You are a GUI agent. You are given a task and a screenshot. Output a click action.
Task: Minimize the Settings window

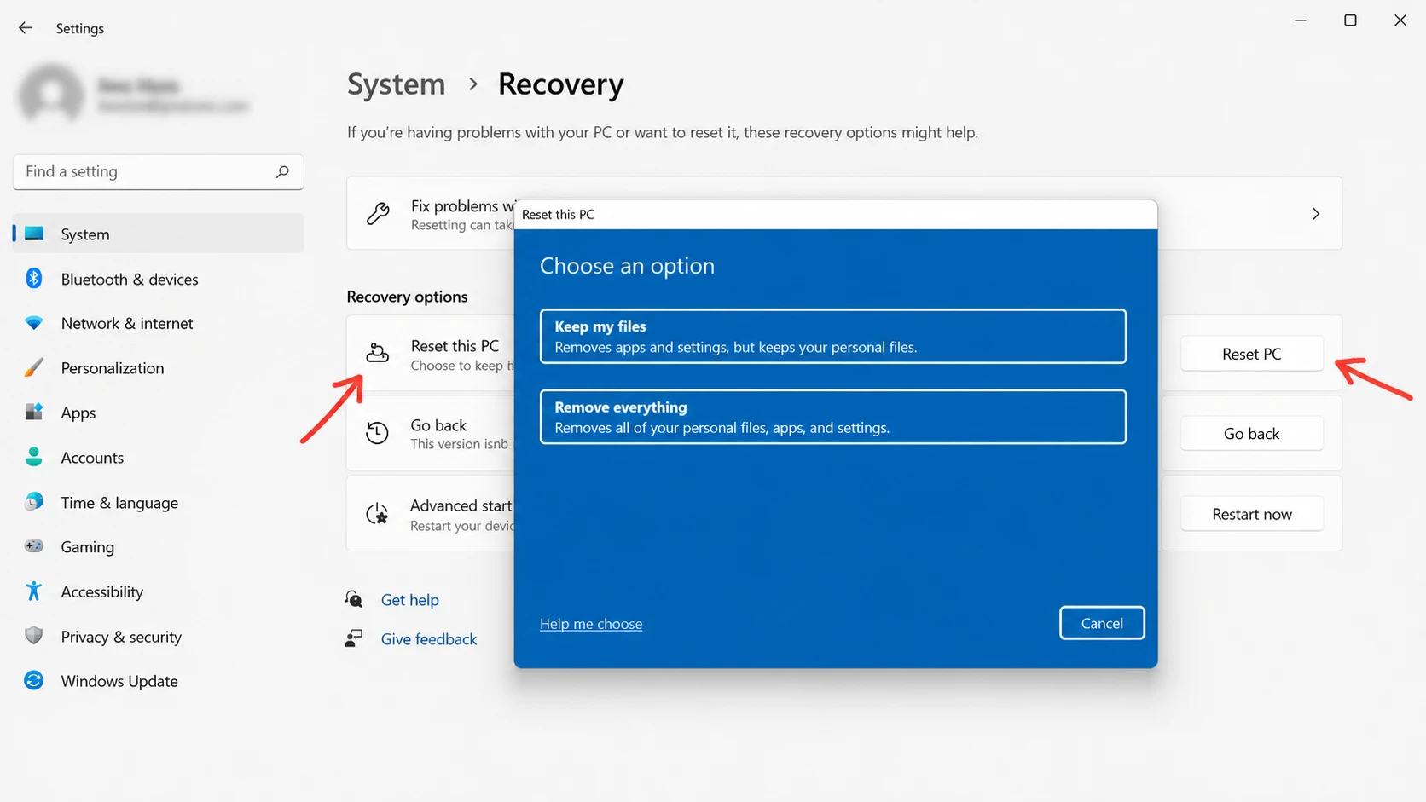pos(1301,20)
